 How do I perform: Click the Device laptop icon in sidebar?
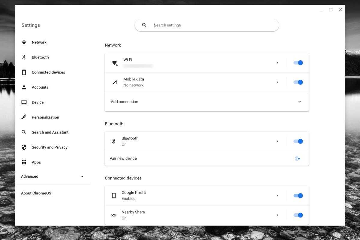coord(24,102)
